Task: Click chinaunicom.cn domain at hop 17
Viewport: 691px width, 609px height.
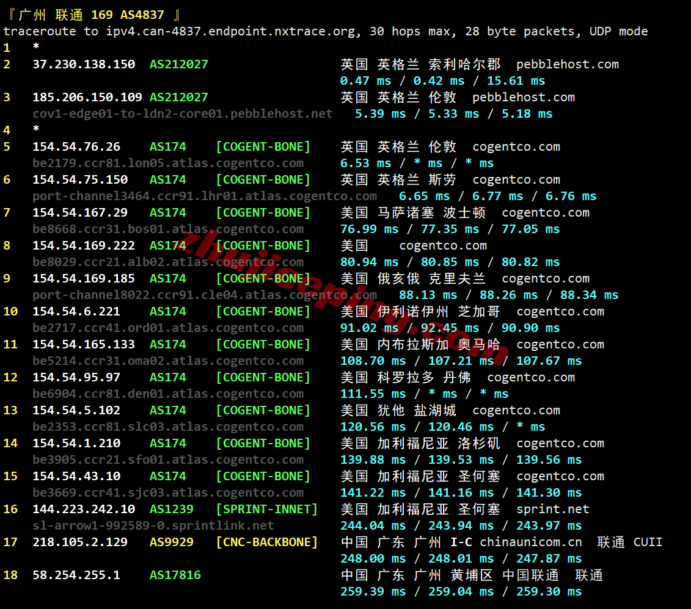Action: point(530,542)
